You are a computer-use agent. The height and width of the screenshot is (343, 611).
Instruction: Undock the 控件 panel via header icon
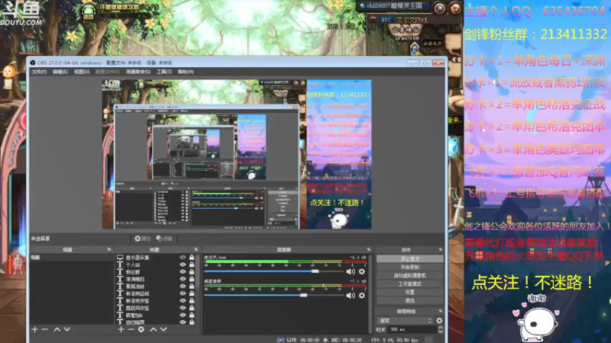tap(441, 249)
